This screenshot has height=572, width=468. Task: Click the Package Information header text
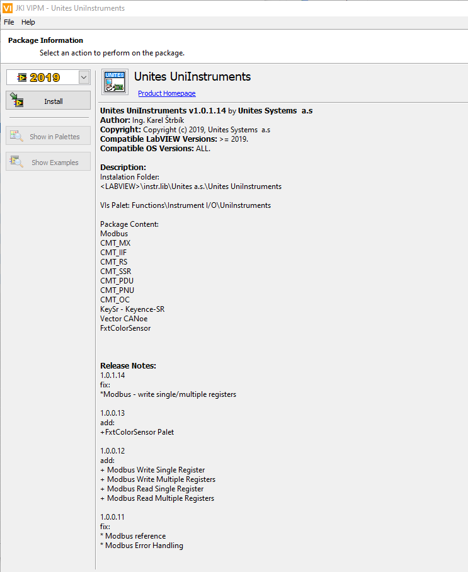(45, 40)
